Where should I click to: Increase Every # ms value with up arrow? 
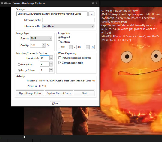tap(51, 63)
